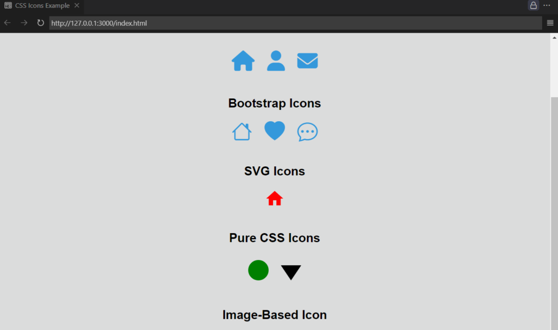Click the Image-Based Icon heading
This screenshot has height=330, width=558.
(x=275, y=315)
